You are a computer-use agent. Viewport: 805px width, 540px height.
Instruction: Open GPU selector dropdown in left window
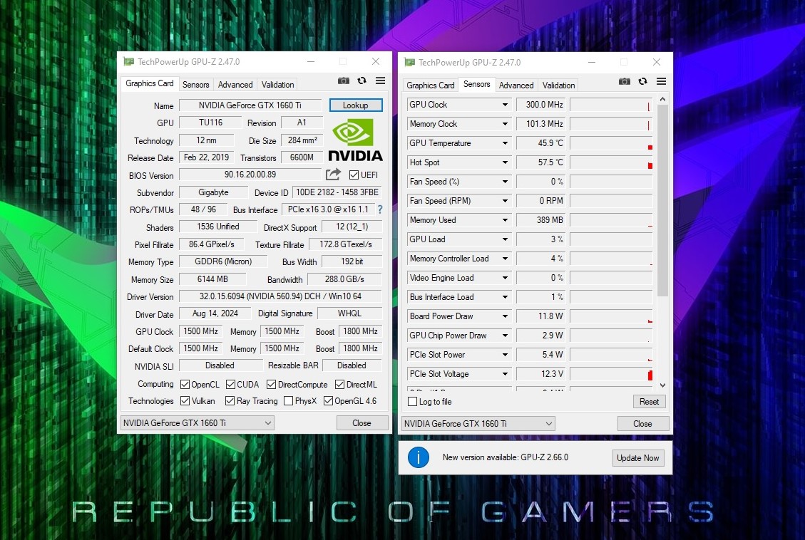197,422
